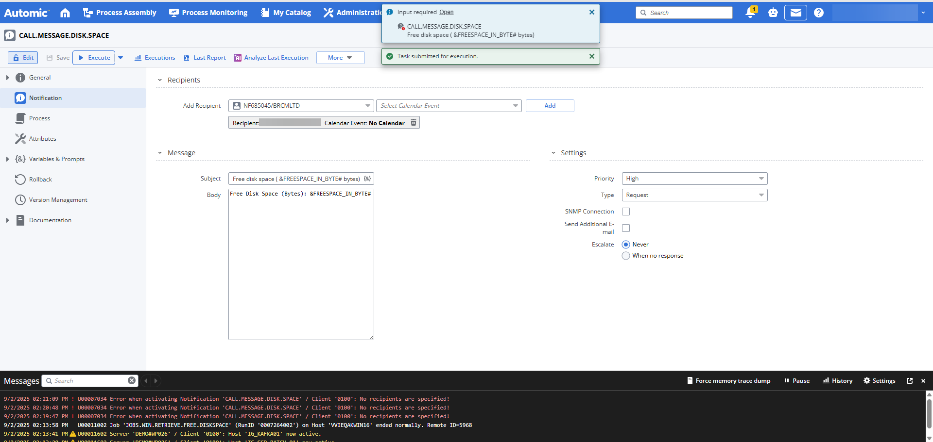Click the General info icon
This screenshot has width=933, height=442.
pyautogui.click(x=20, y=78)
